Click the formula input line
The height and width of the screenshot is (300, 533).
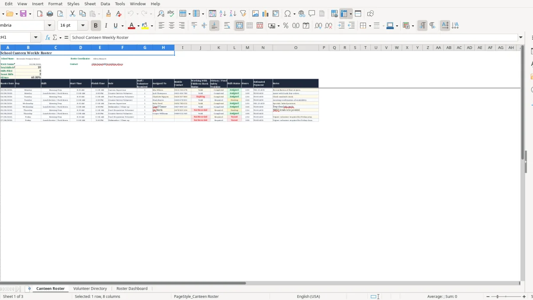(294, 37)
